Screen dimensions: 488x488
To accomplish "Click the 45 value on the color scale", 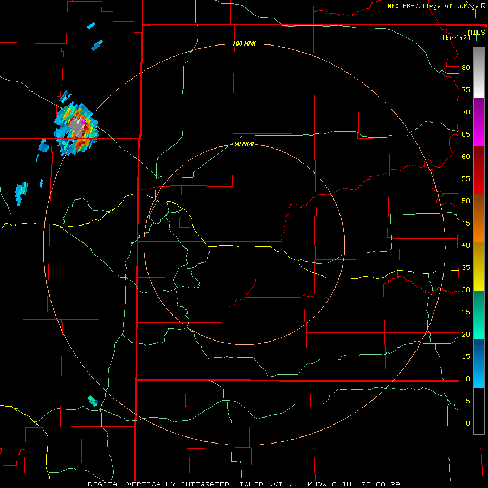I will pos(466,223).
